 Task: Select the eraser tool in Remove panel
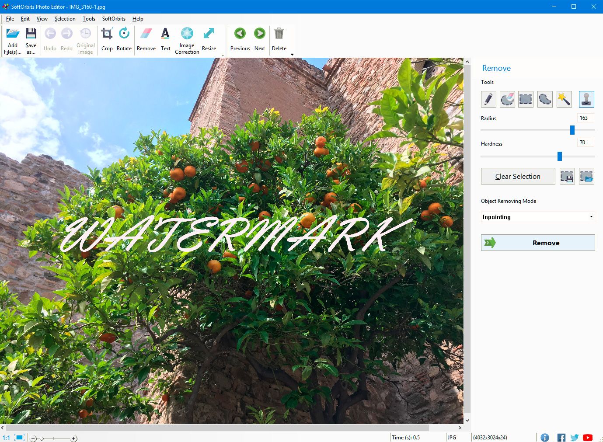coord(507,99)
